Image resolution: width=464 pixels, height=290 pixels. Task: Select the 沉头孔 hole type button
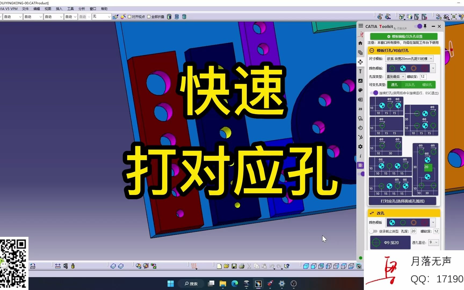click(x=409, y=85)
